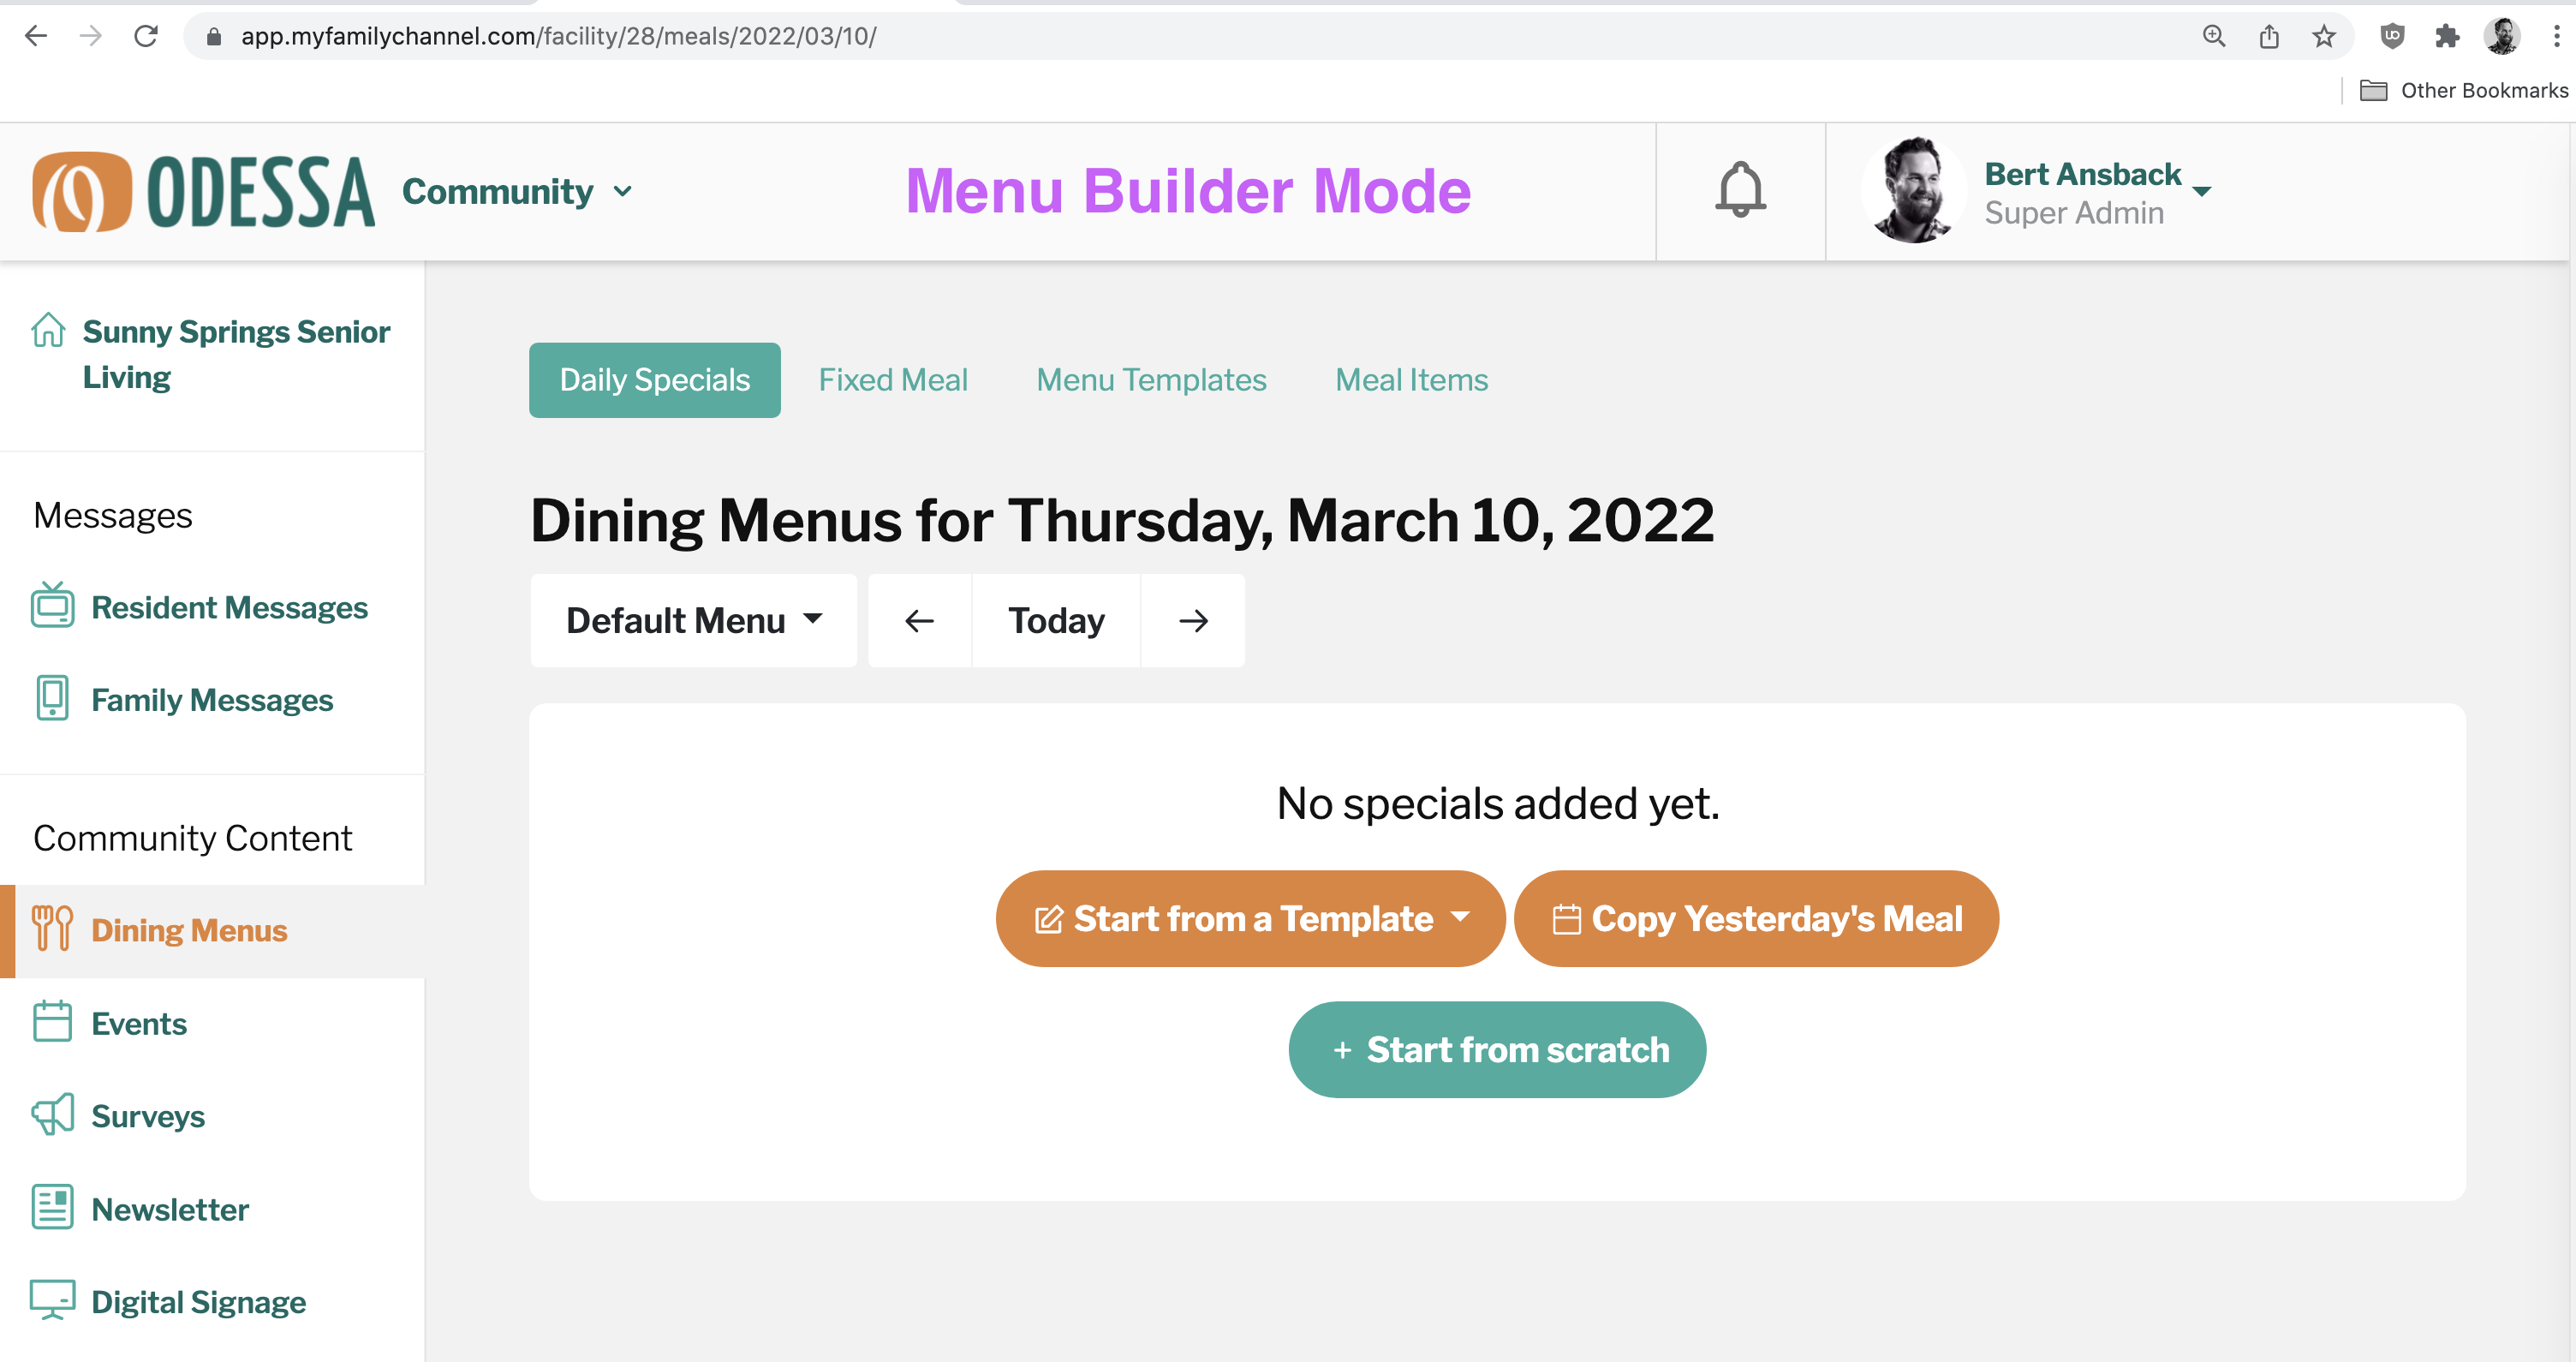Go to next day arrow
The image size is (2576, 1362).
1193,621
